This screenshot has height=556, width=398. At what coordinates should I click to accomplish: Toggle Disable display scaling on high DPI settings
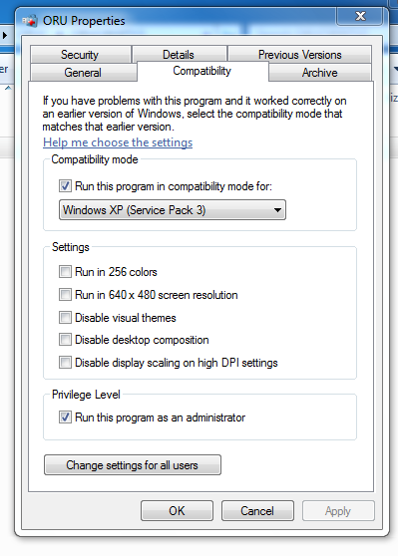[x=65, y=363]
